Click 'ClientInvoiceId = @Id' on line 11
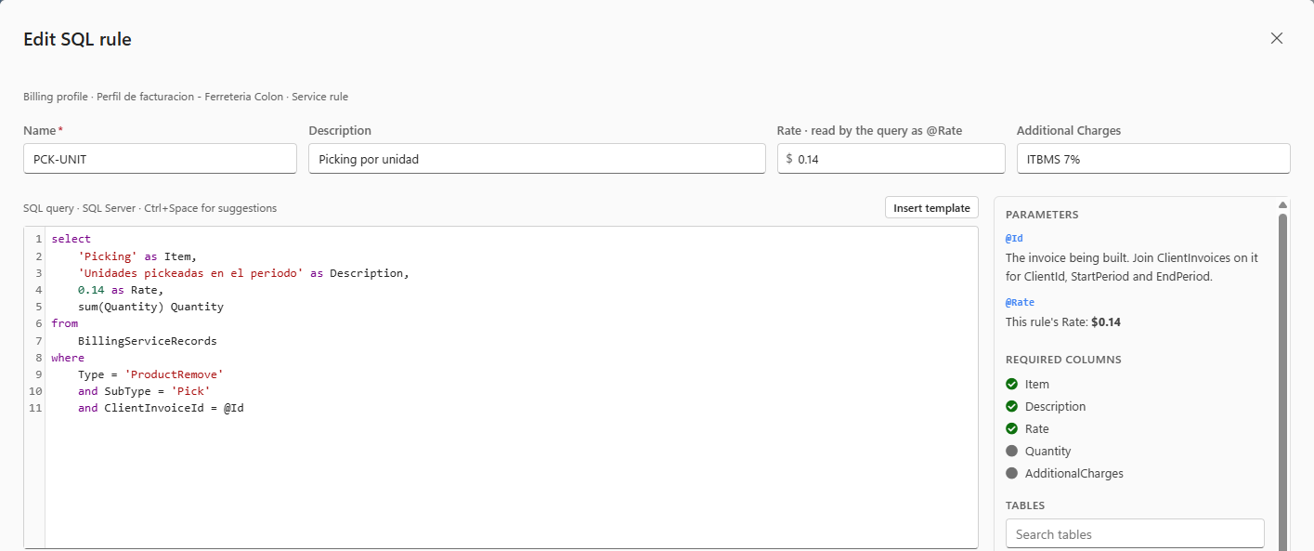The height and width of the screenshot is (551, 1314). 174,408
